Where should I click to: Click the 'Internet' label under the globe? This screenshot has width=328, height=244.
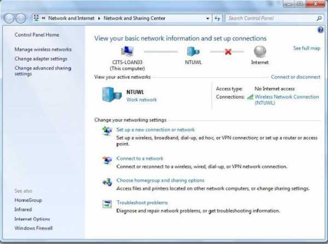(x=260, y=62)
